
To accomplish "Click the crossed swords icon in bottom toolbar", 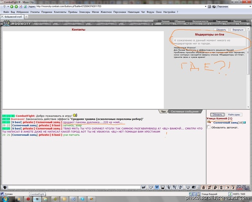I will (210, 187).
